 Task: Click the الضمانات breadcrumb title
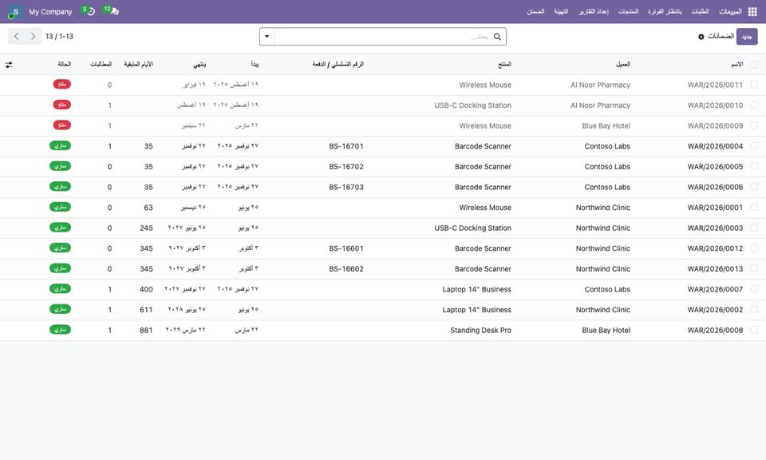(721, 36)
